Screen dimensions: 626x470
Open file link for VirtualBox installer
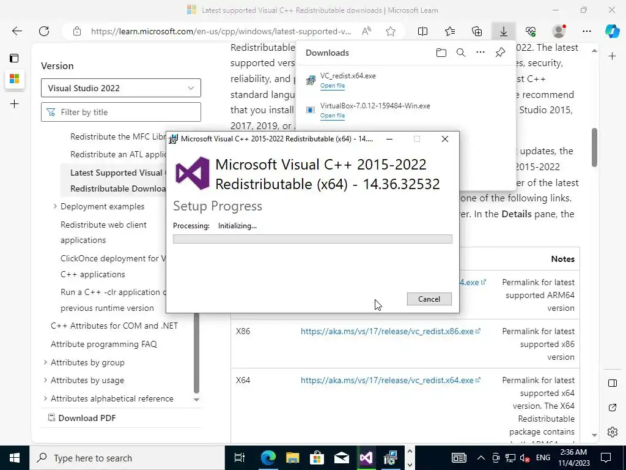[333, 116]
